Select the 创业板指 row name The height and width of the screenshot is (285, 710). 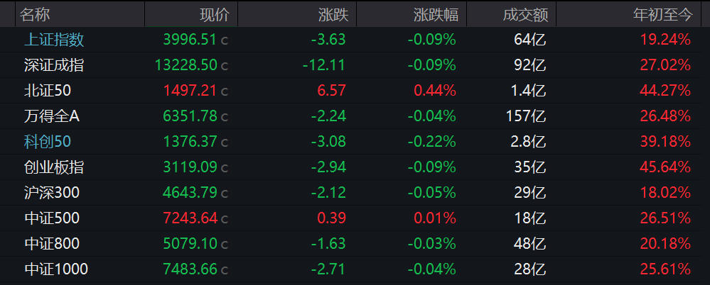(54, 167)
